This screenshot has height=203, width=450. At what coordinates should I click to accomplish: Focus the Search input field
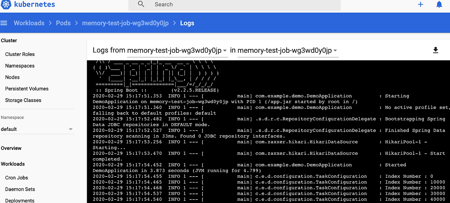pyautogui.click(x=234, y=5)
